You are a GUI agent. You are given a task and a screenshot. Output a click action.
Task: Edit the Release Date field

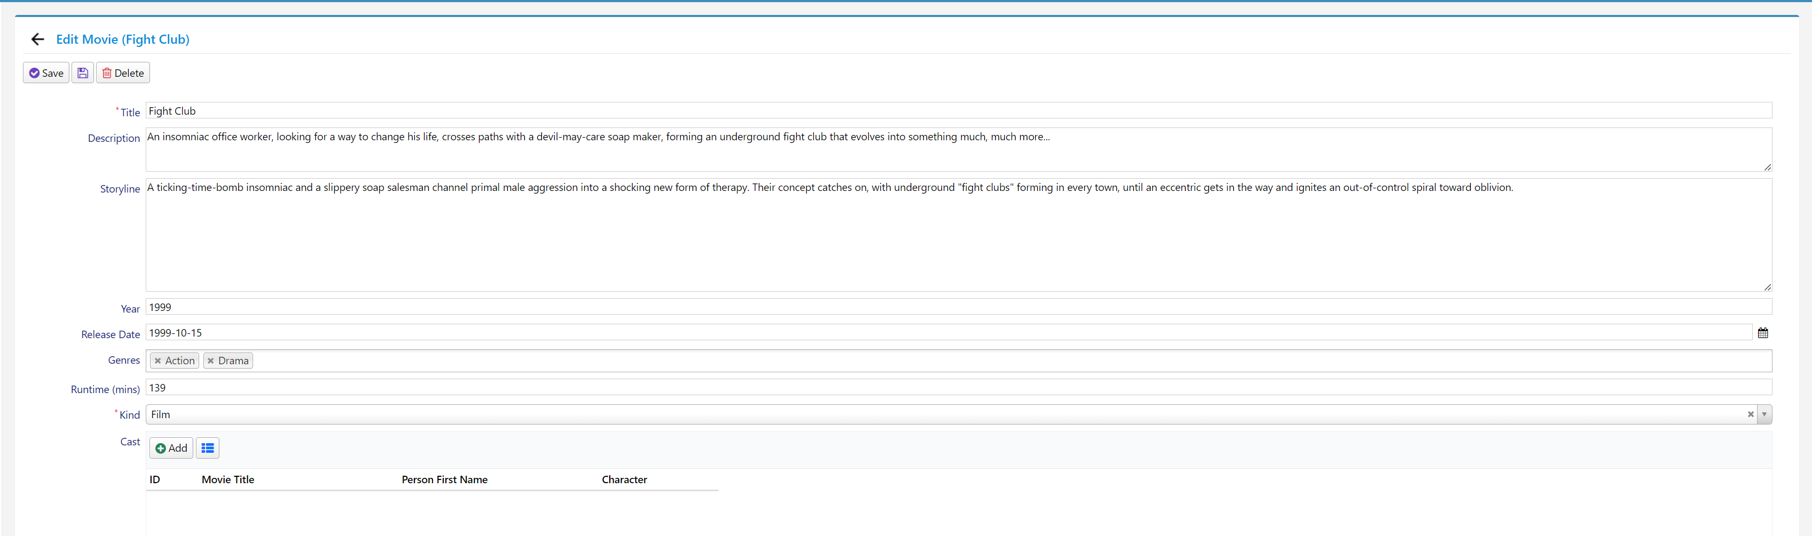click(x=948, y=333)
